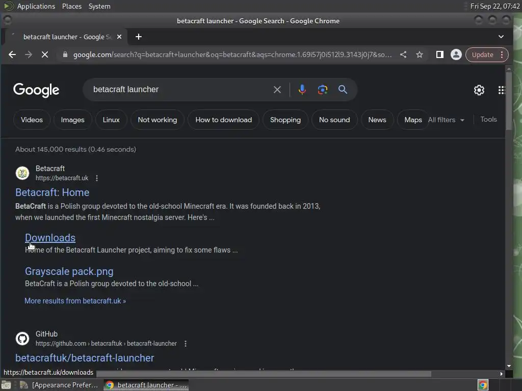Screen dimensions: 522x391
Task: Select betacraft launcher taskbar entry
Action: (x=146, y=385)
